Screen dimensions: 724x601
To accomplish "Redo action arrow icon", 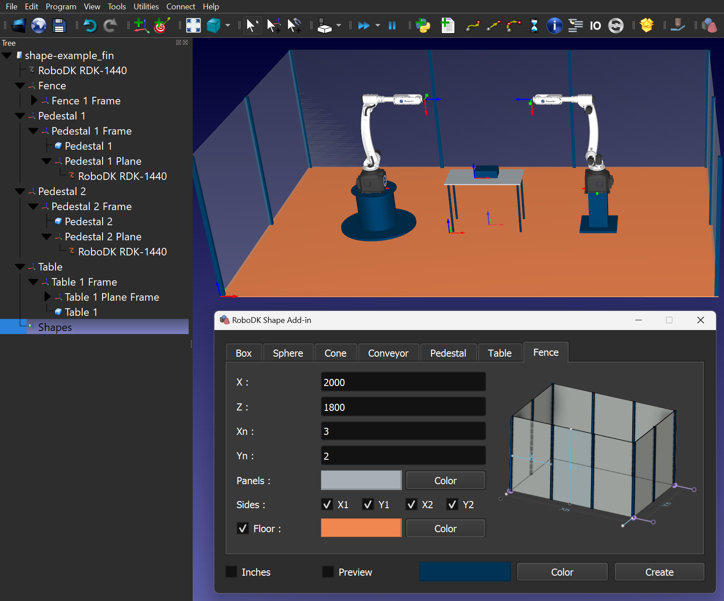I will [x=110, y=25].
